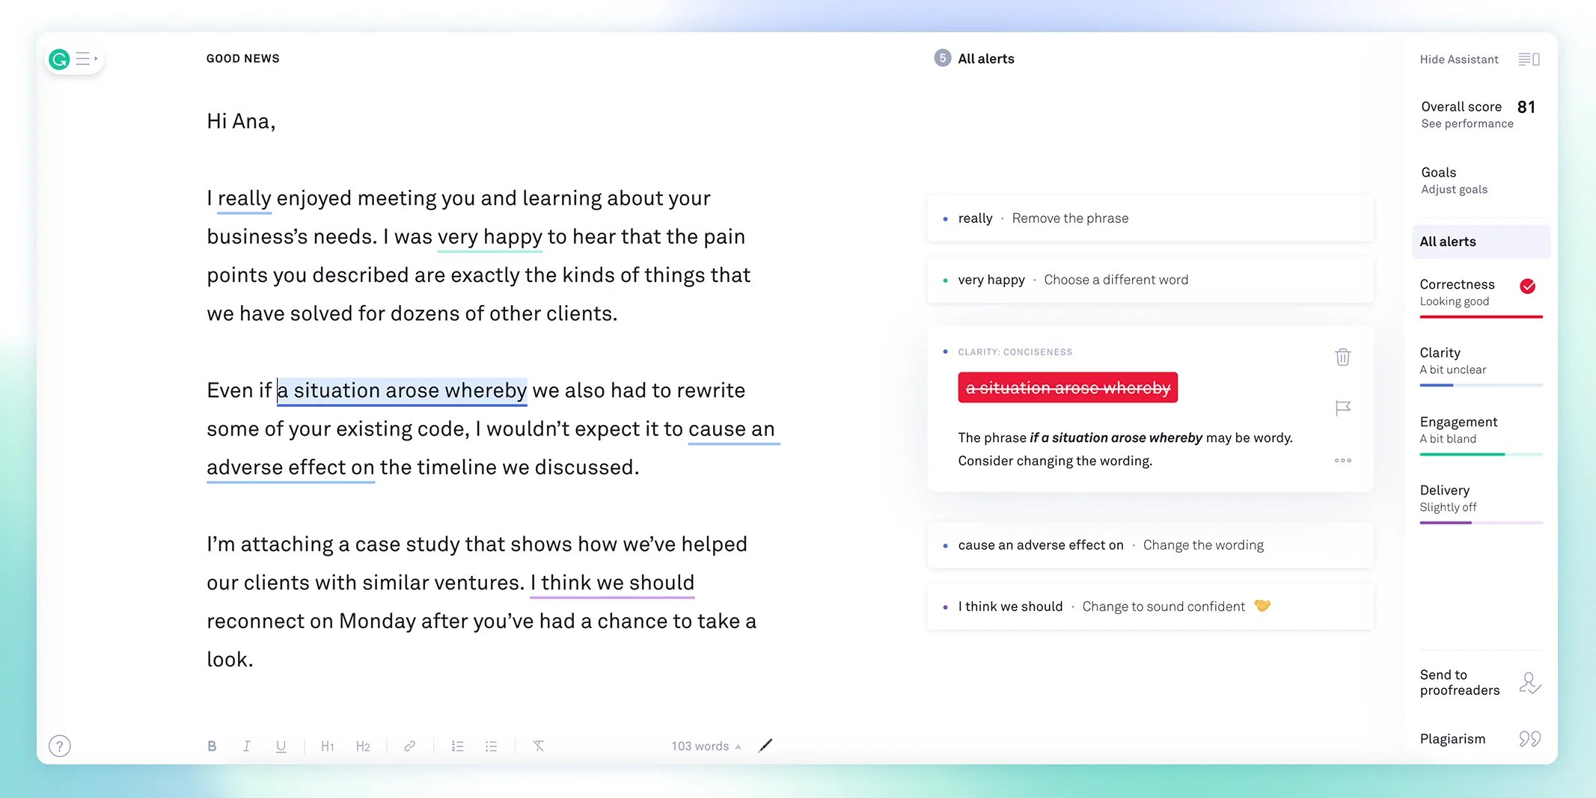Open See performance report
The height and width of the screenshot is (798, 1596).
point(1467,123)
